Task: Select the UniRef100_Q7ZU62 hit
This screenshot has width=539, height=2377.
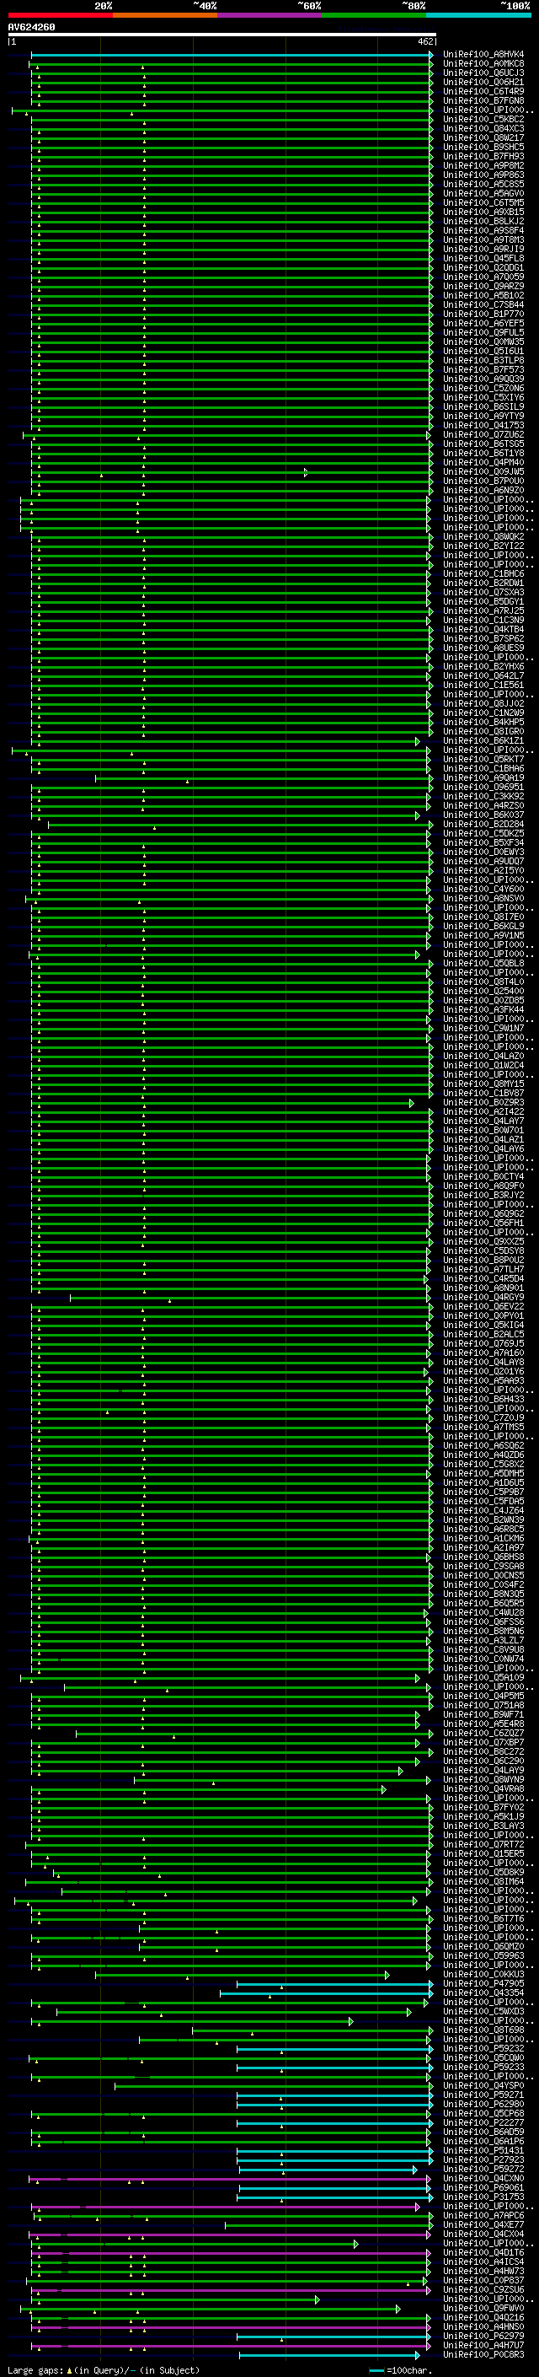Action: tap(483, 434)
